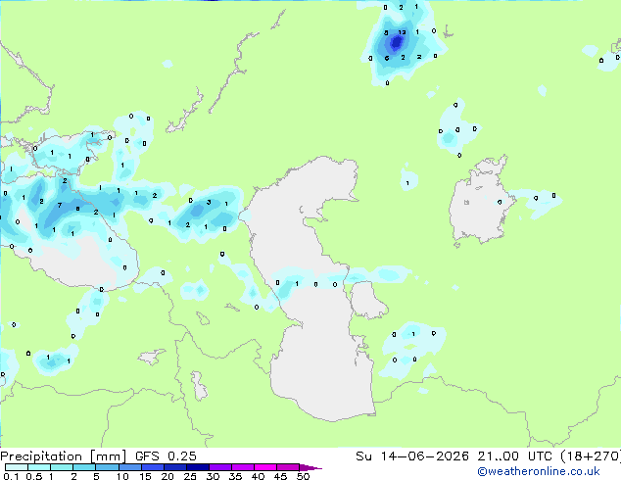Click the 45–50 mm legend swatch

(x=288, y=467)
